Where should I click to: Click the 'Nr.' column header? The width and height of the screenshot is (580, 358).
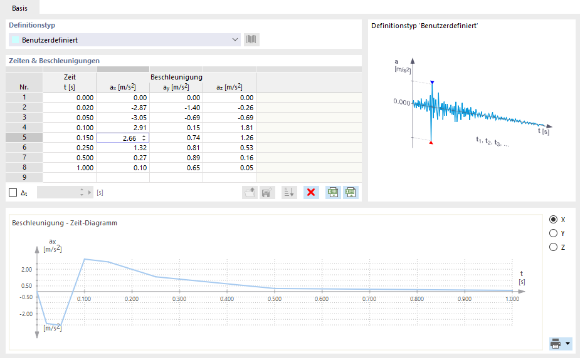[x=24, y=82]
